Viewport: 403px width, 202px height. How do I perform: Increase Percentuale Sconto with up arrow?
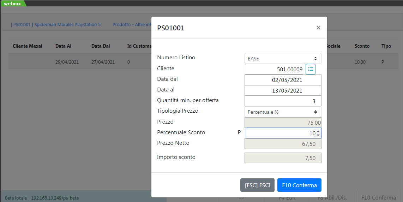(318, 131)
